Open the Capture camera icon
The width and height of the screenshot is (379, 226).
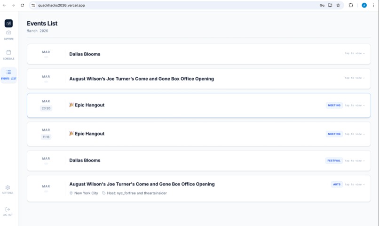tap(8, 32)
